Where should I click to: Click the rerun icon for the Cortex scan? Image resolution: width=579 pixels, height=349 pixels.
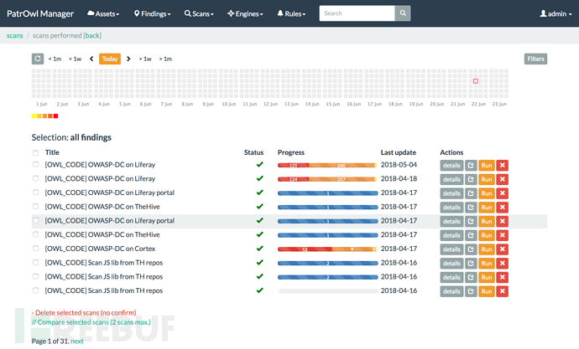(471, 249)
